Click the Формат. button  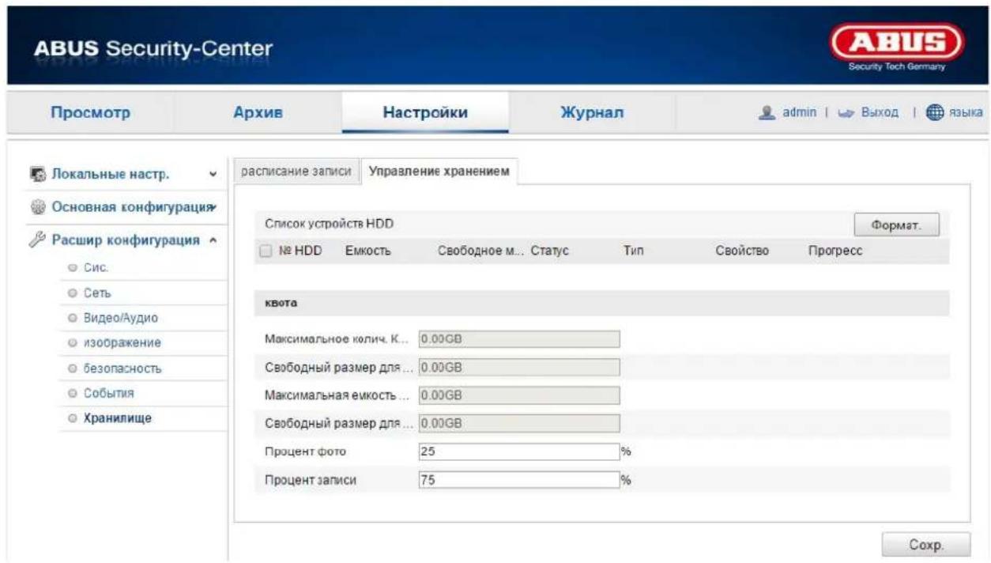click(x=896, y=225)
